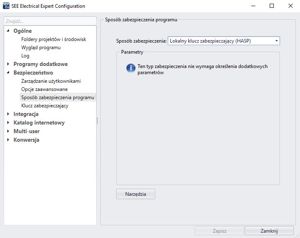The width and height of the screenshot is (300, 238).
Task: Click the panel splitter grip handle
Action: click(x=97, y=121)
